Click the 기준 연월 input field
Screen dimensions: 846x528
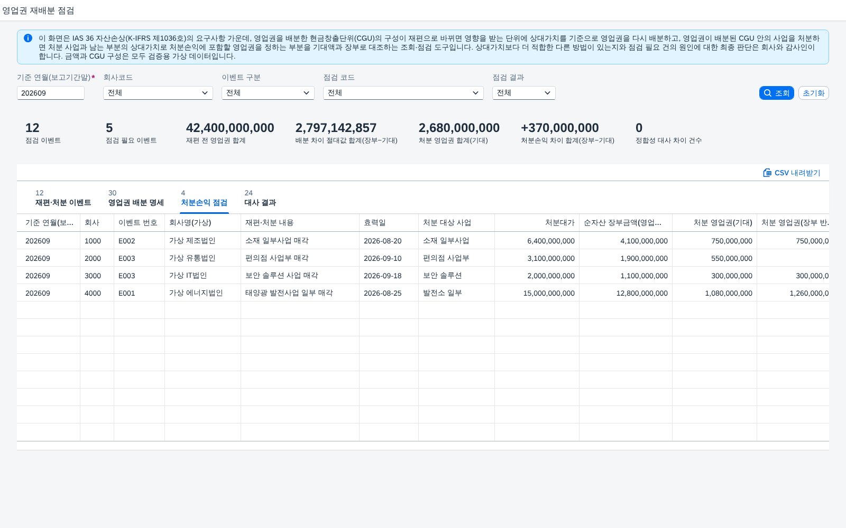tap(51, 93)
